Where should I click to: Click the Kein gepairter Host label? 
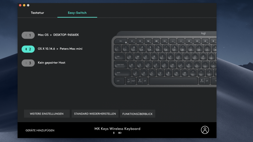pos(51,63)
